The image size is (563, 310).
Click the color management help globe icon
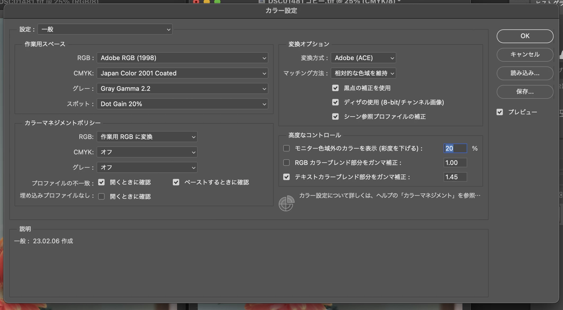coord(286,203)
